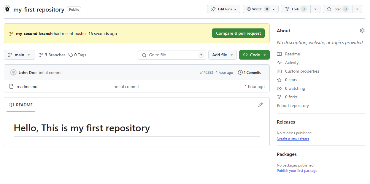View the 0 forks link

point(291,97)
